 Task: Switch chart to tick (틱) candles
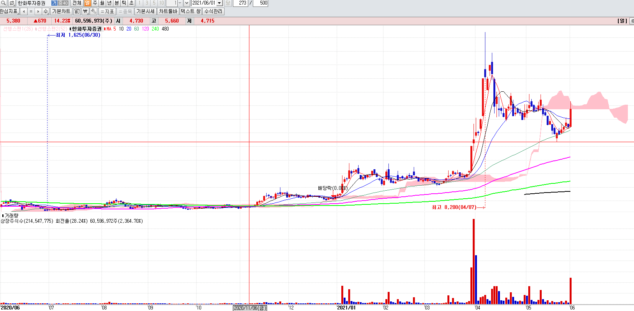124,3
